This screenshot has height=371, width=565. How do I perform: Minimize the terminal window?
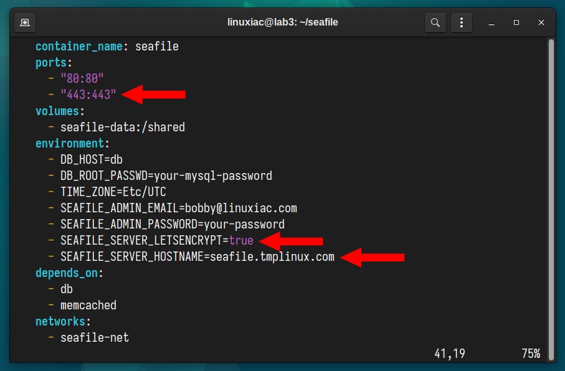(x=491, y=22)
